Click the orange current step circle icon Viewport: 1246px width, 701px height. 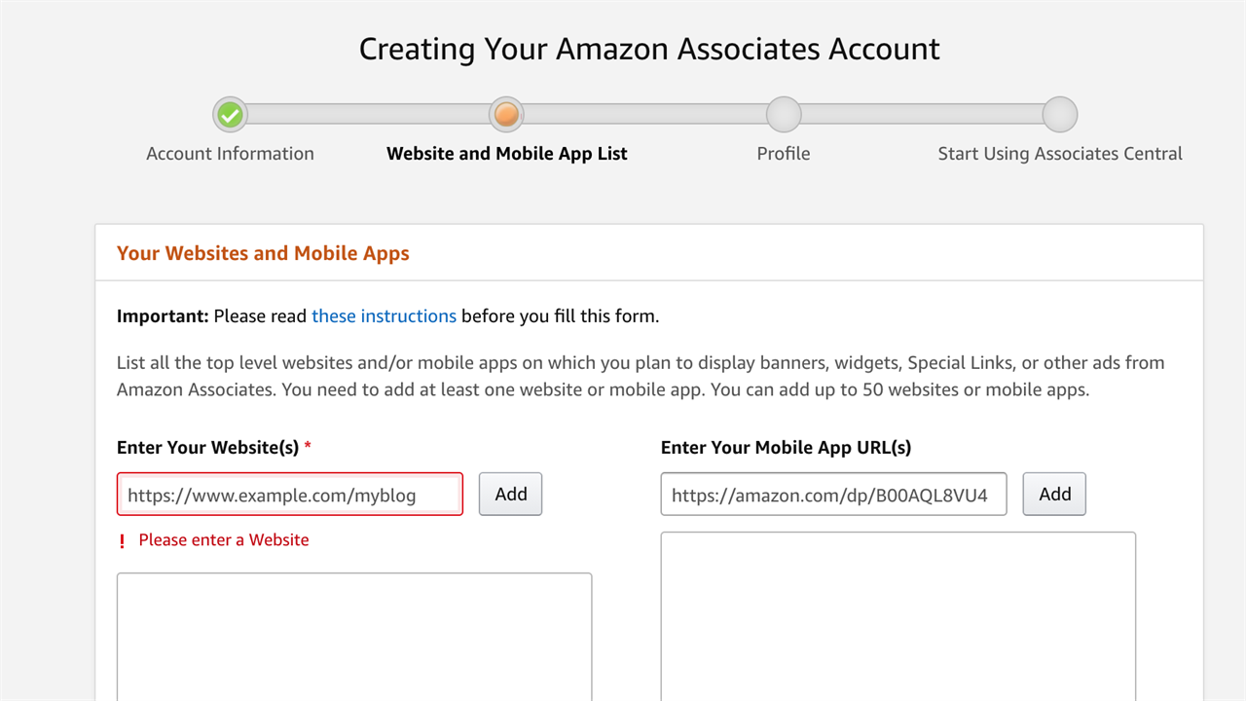[506, 115]
